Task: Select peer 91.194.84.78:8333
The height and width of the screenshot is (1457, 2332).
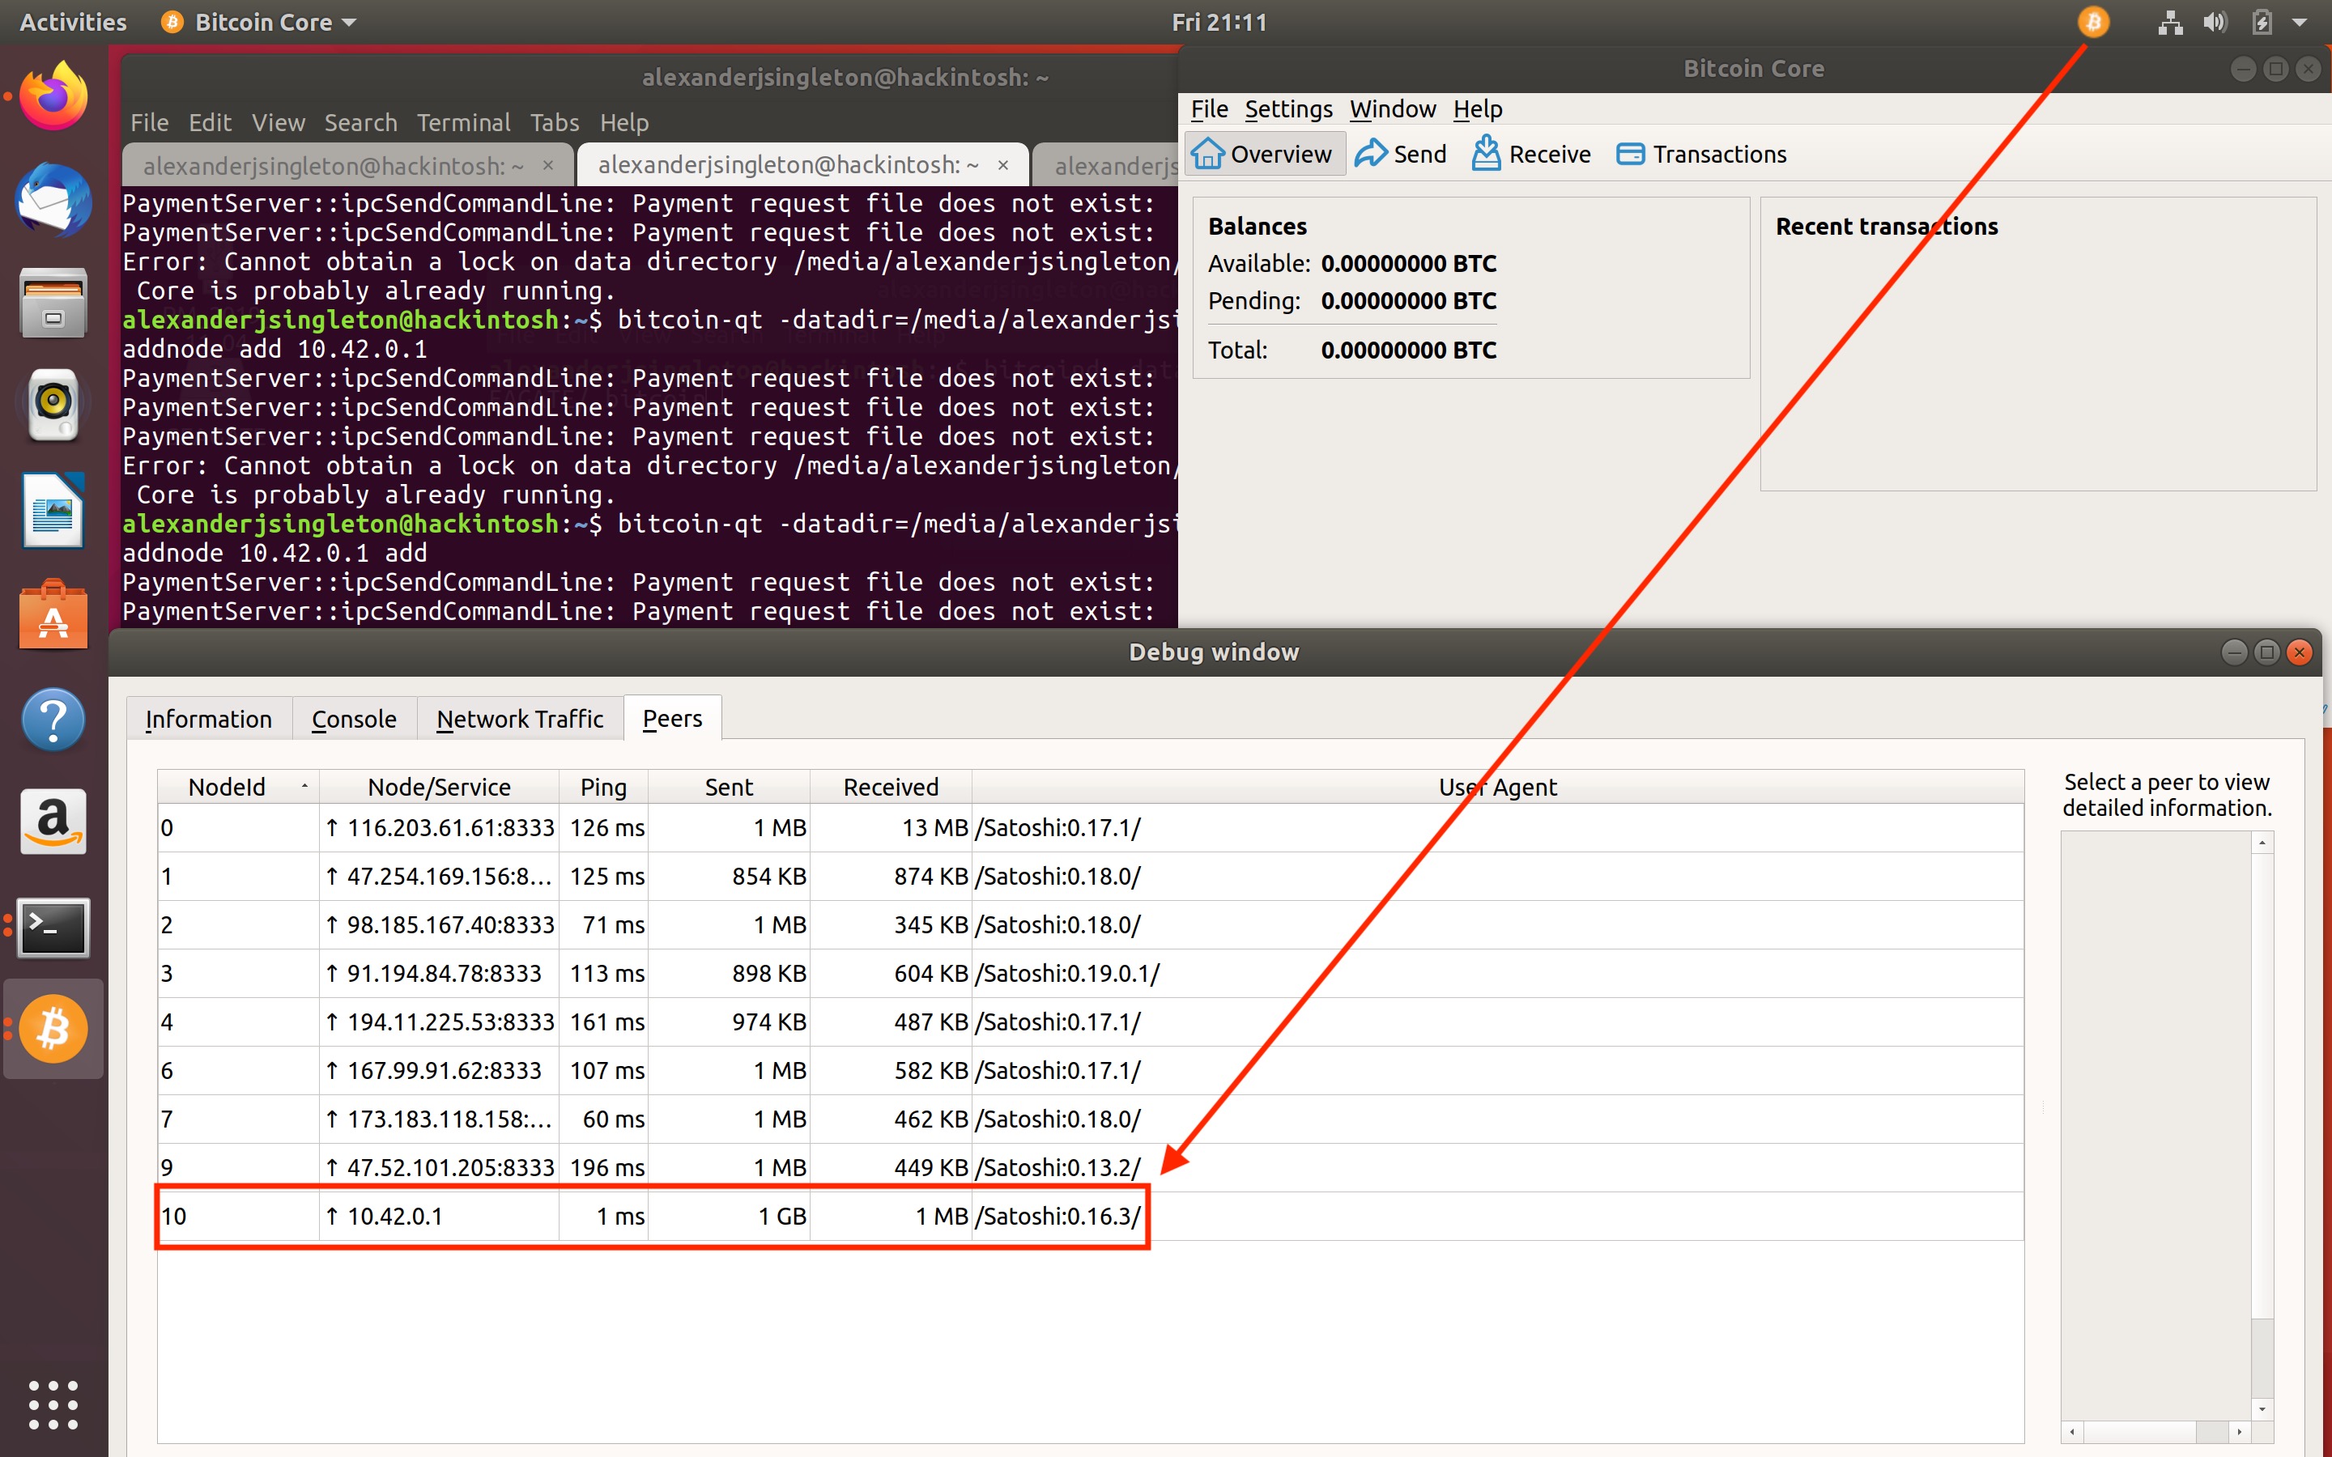Action: pyautogui.click(x=1091, y=973)
